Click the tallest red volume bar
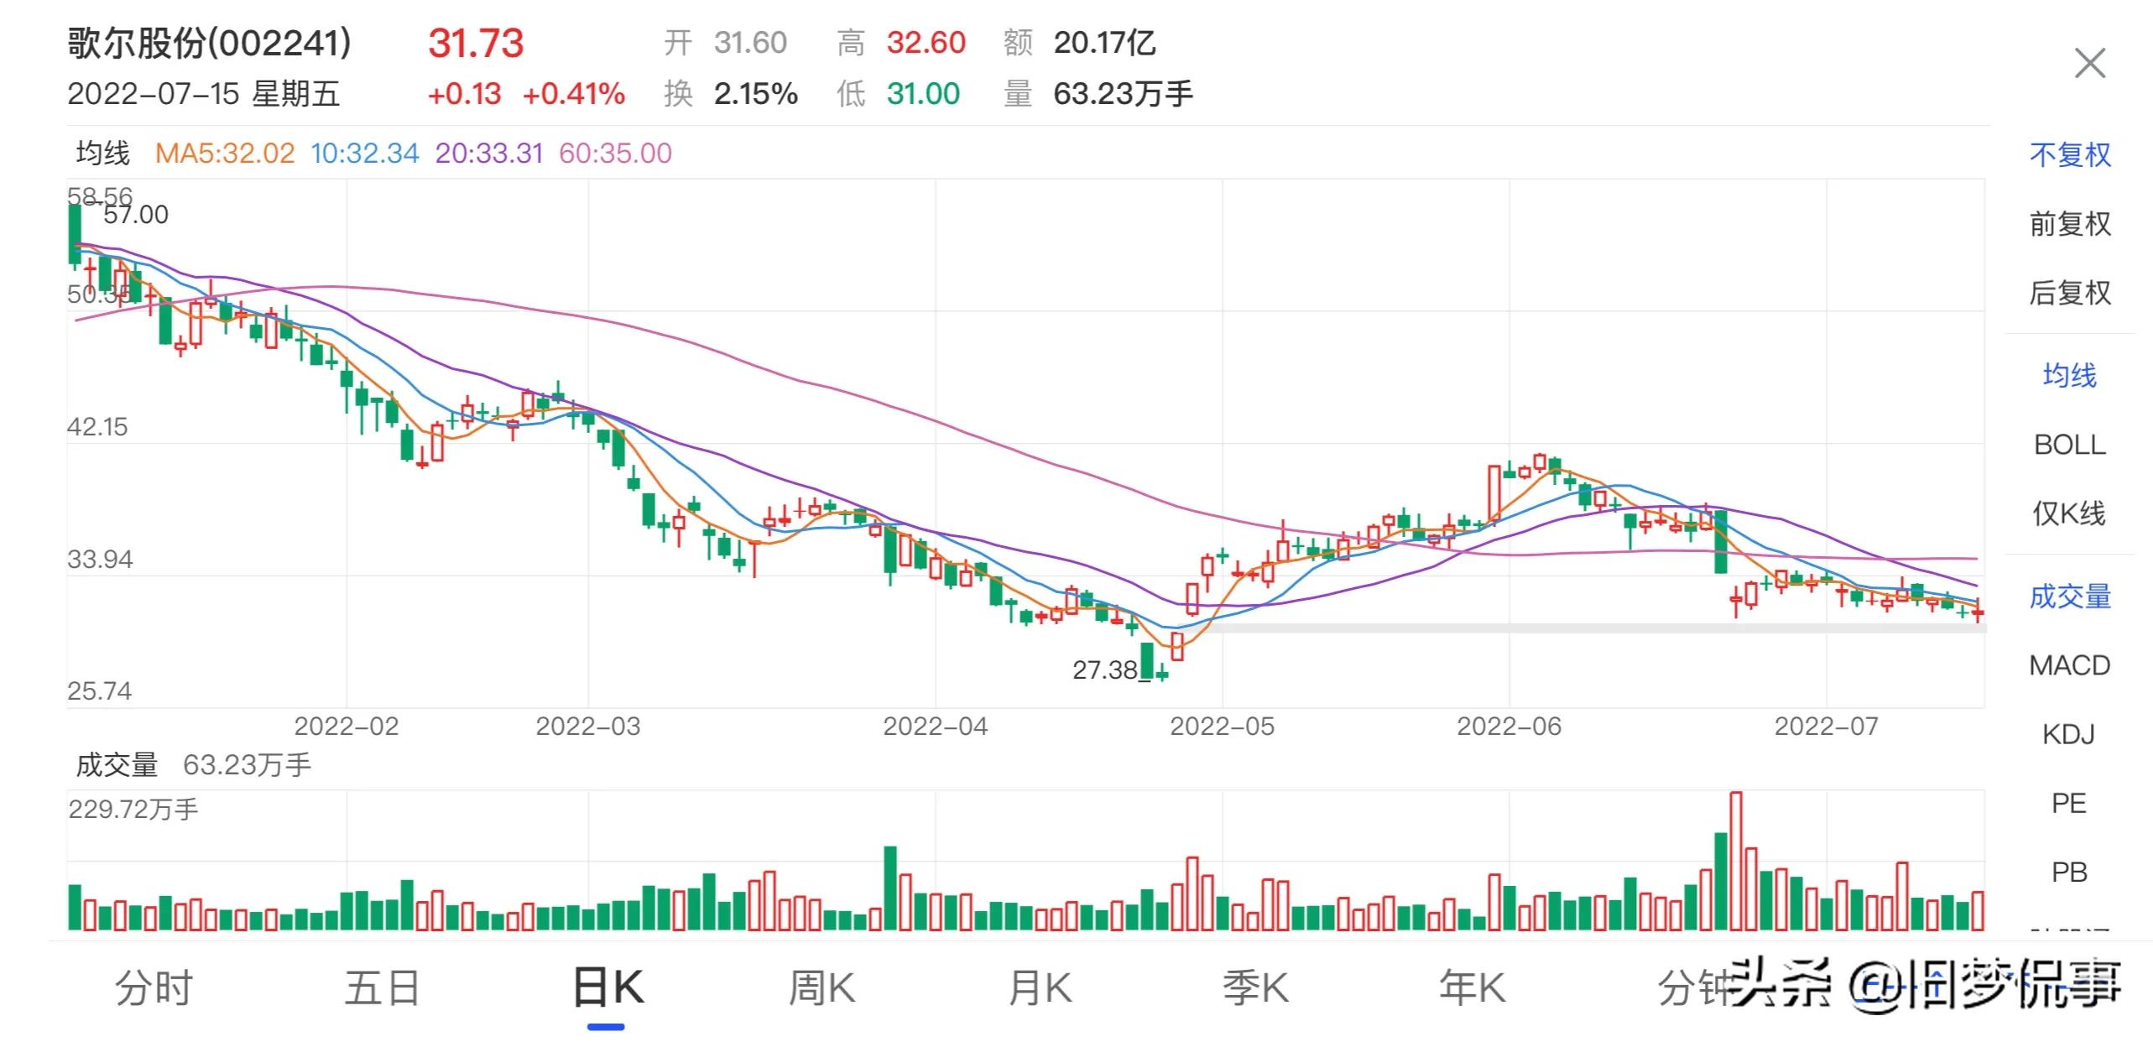 [x=1736, y=861]
